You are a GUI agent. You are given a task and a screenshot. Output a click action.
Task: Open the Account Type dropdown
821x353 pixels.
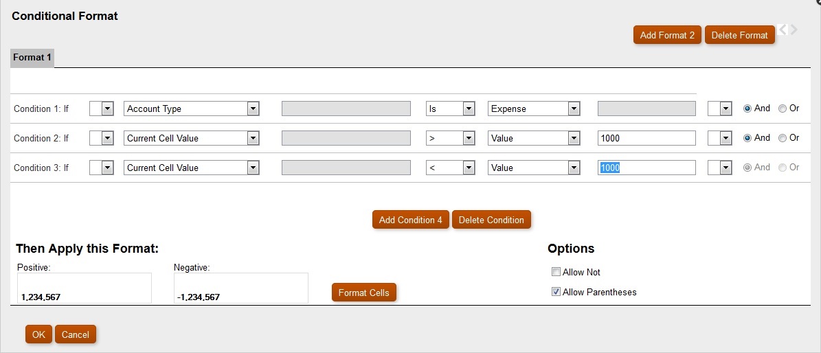[253, 109]
